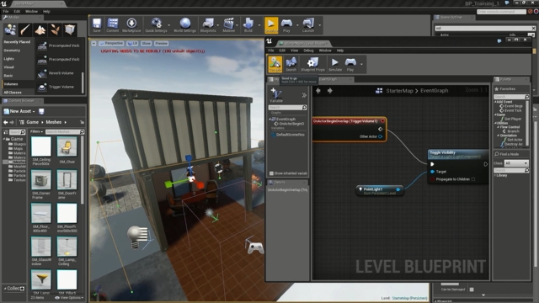Open the Debug menu in blueprint editor
This screenshot has height=303, width=539.
[308, 50]
